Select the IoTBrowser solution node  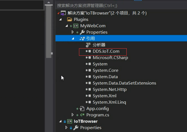pyautogui.click(x=107, y=13)
